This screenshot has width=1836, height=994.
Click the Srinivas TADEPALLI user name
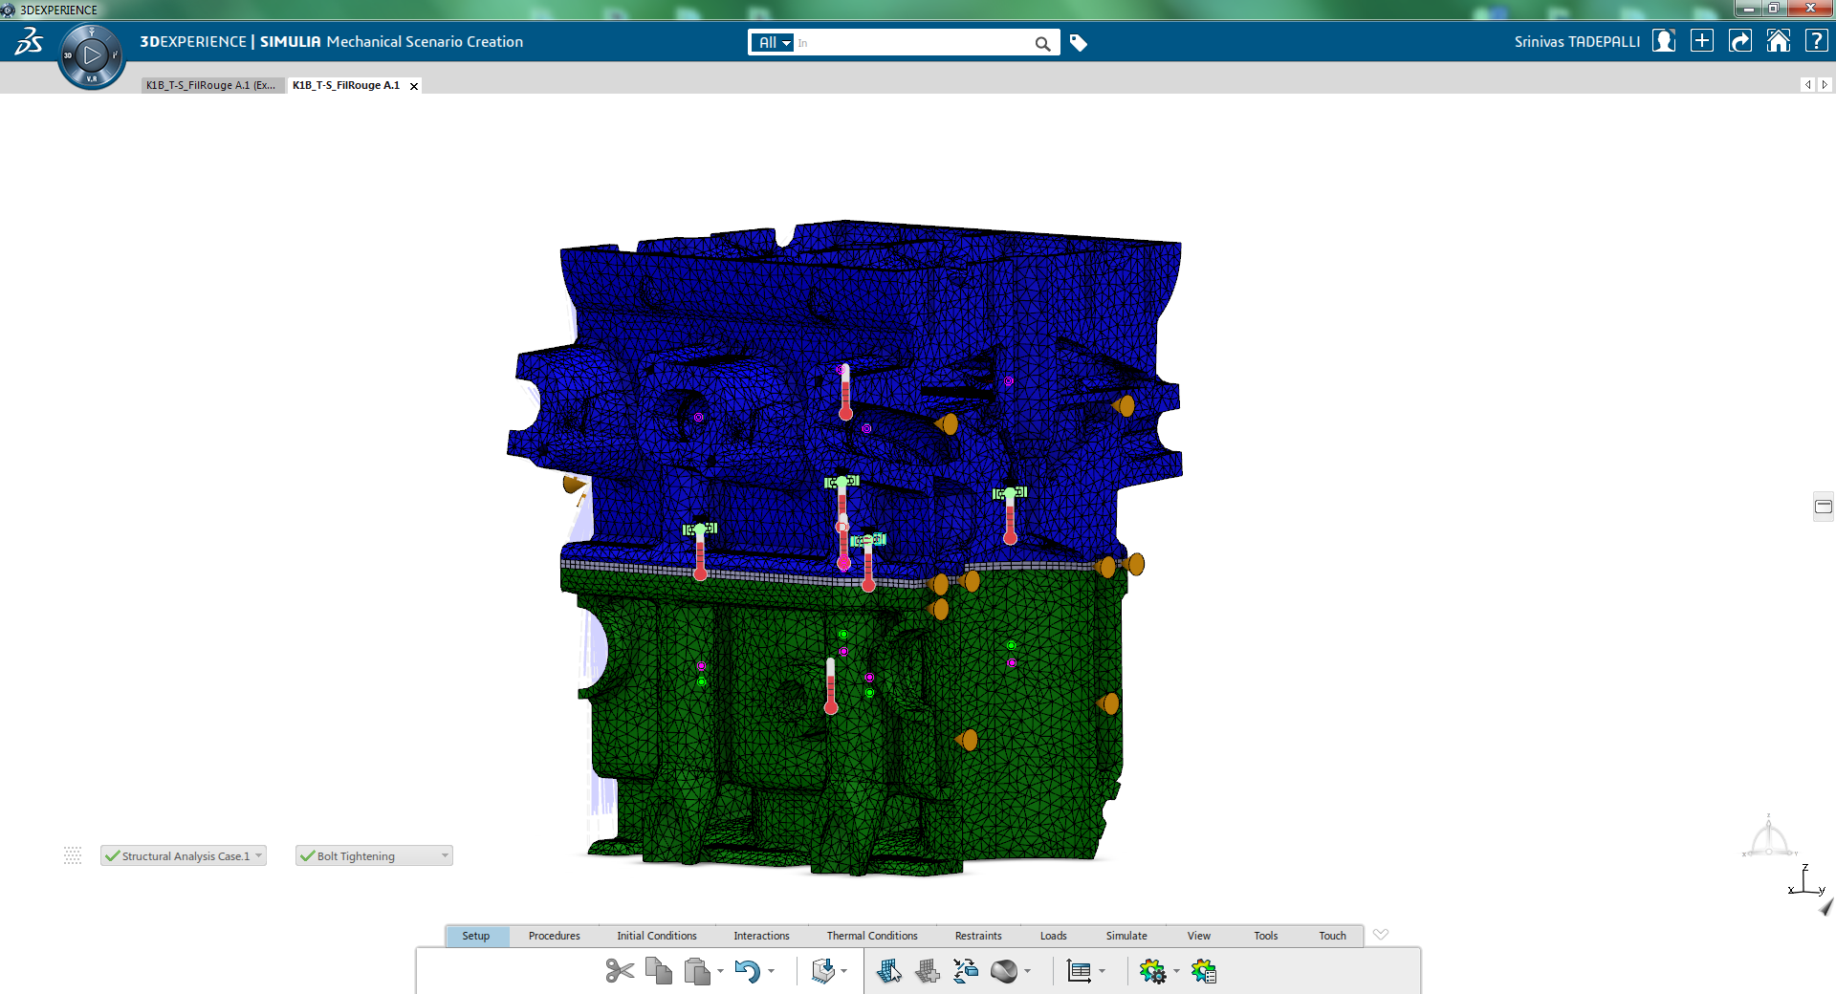[x=1576, y=42]
